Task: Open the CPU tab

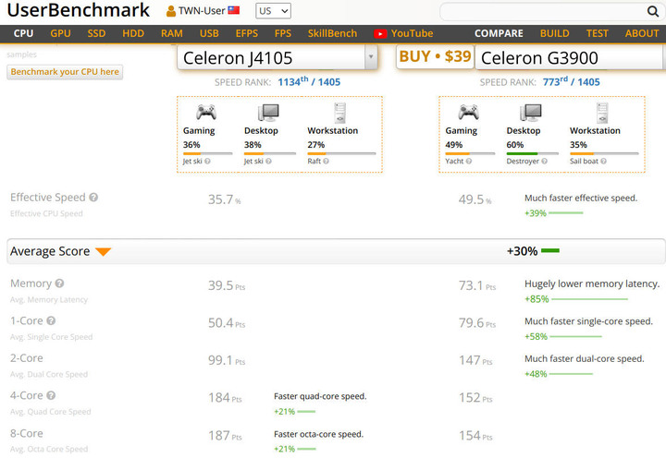Action: point(23,33)
